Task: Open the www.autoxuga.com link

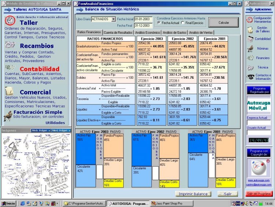Action: (259, 181)
